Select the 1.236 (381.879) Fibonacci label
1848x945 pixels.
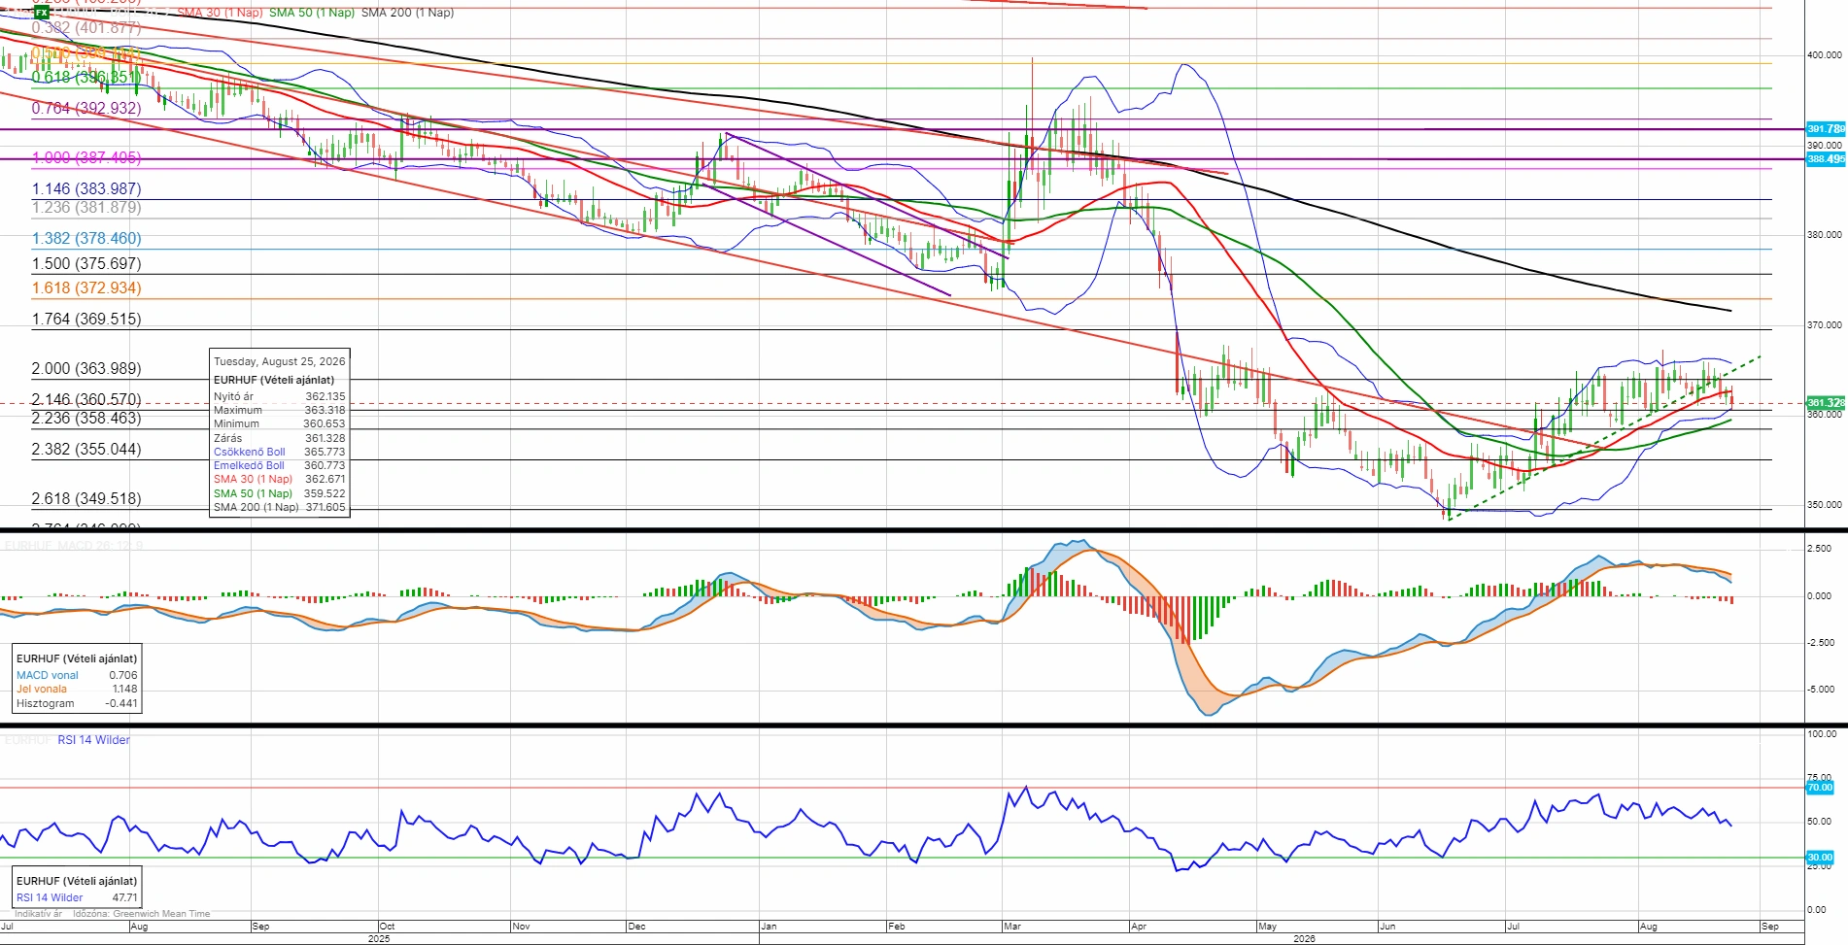(86, 208)
